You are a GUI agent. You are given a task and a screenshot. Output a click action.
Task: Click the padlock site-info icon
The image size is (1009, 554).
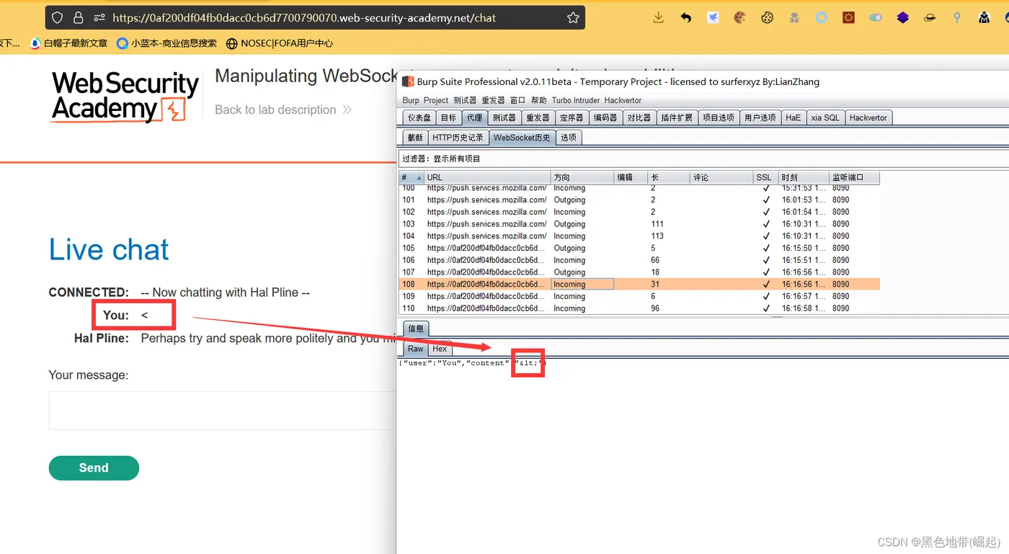(78, 18)
